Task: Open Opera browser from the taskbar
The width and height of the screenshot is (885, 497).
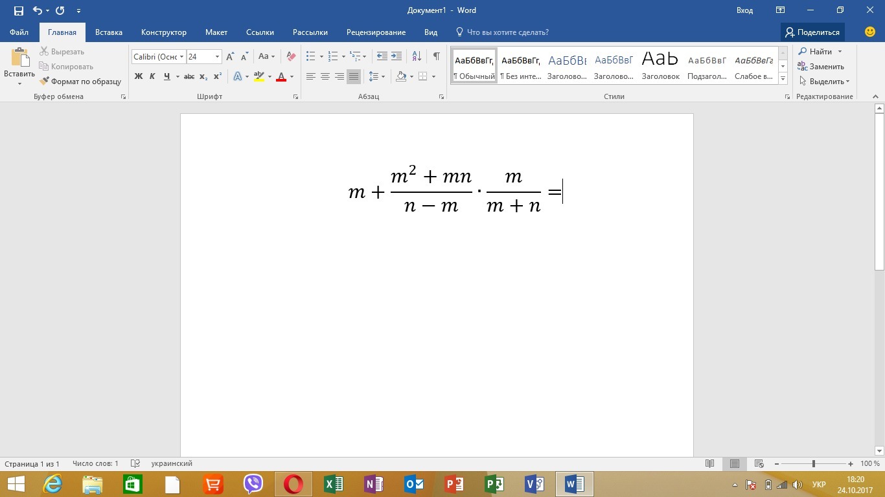Action: point(293,484)
